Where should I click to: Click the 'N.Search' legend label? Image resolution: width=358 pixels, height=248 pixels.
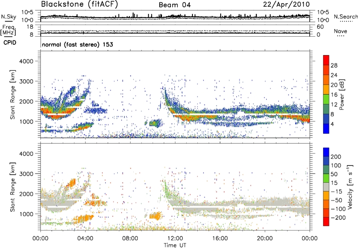(x=346, y=17)
